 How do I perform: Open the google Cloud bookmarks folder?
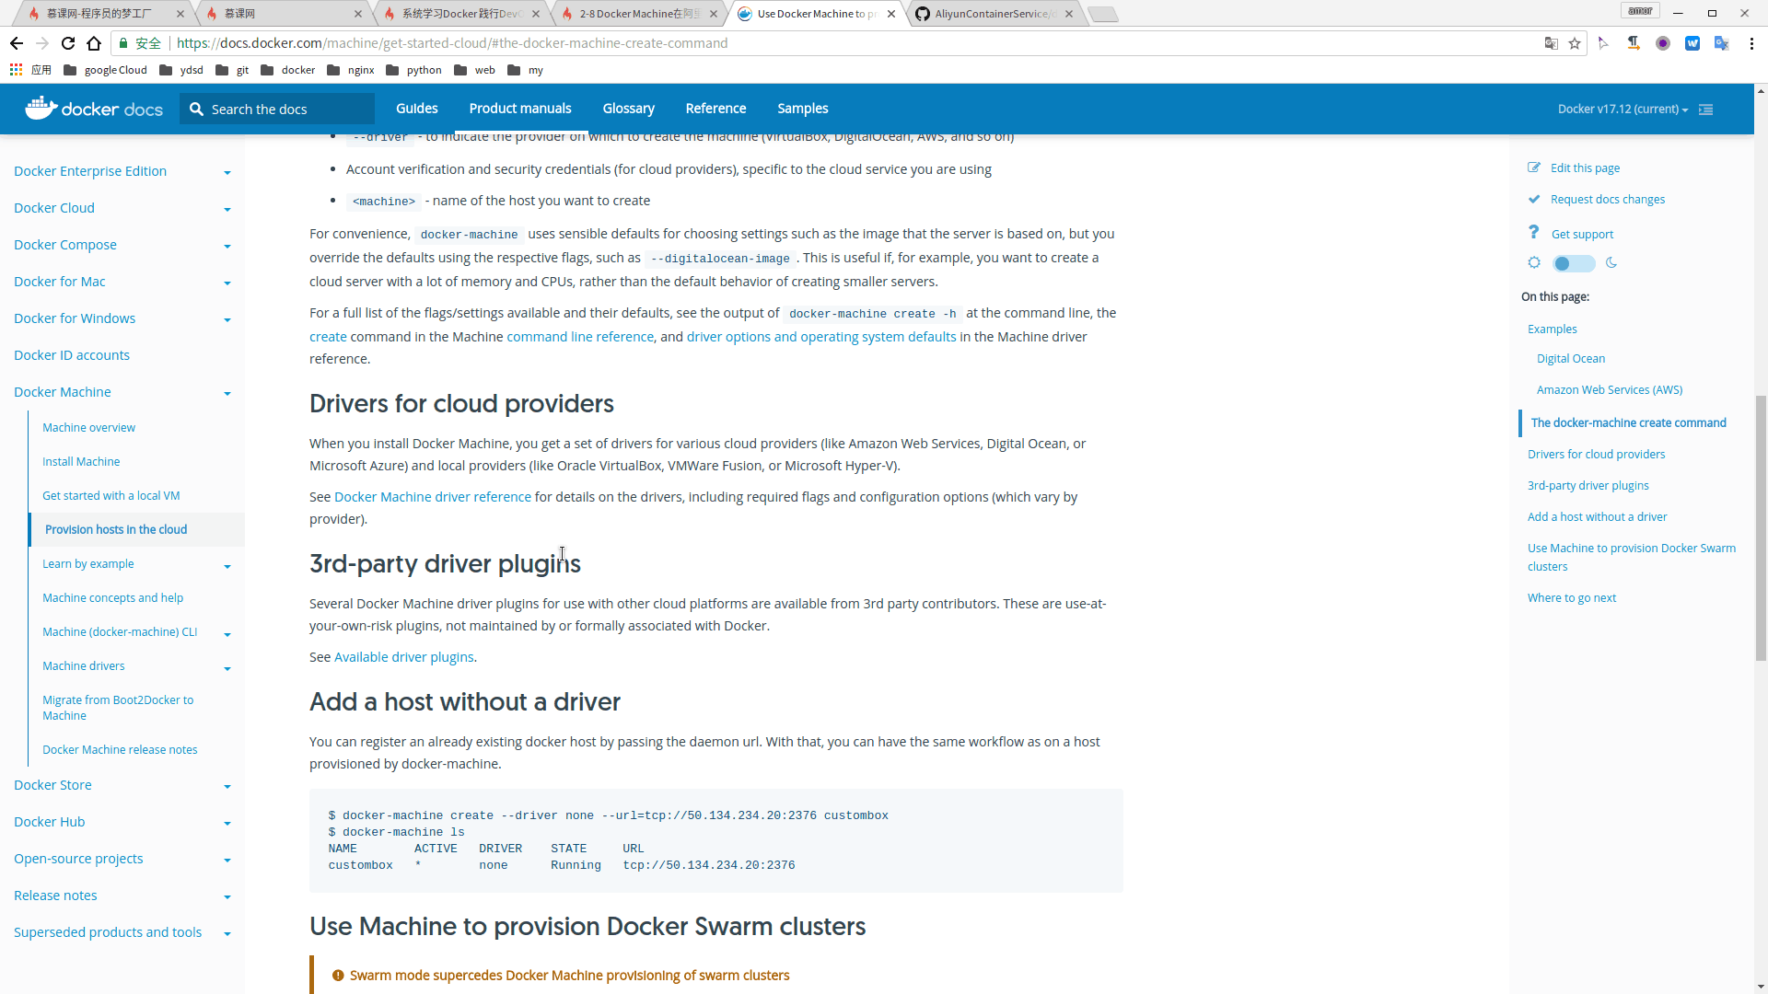point(105,70)
